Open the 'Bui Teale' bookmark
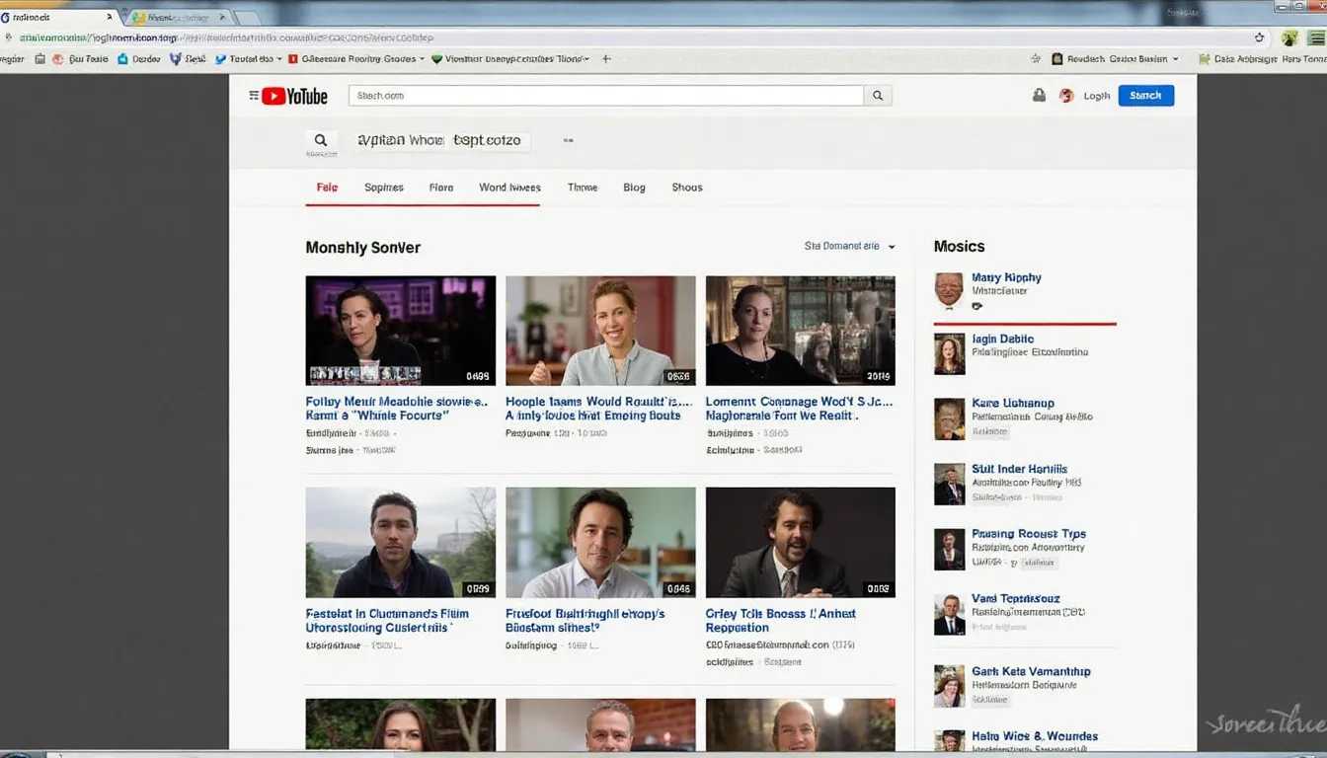1327x758 pixels. (x=80, y=59)
